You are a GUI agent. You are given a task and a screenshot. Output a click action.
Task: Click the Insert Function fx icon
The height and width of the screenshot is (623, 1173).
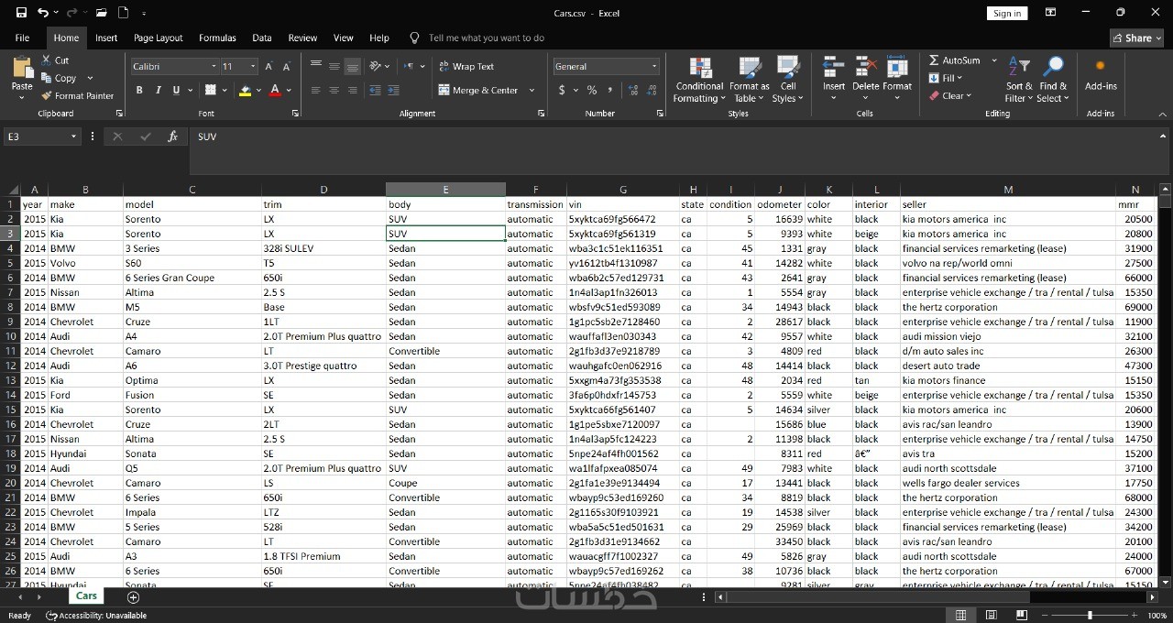[172, 137]
